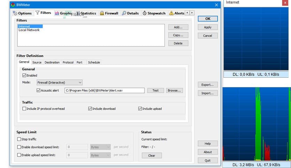Check Enable upload speed limit
This screenshot has width=291, height=168.
(19, 155)
